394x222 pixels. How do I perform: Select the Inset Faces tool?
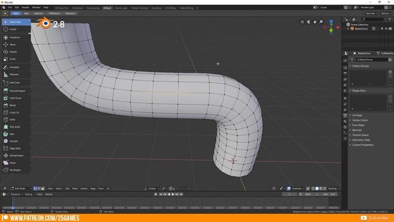[x=16, y=98]
